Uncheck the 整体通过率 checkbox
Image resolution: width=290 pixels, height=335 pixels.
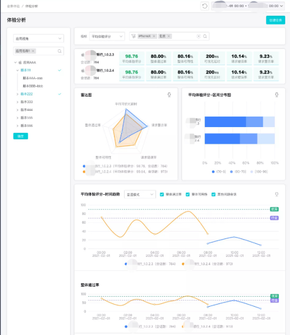[x=162, y=194]
